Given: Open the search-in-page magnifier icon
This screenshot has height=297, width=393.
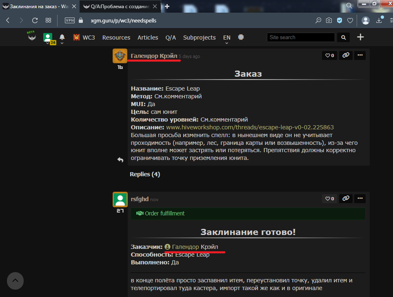Looking at the screenshot, I should coord(318,20).
